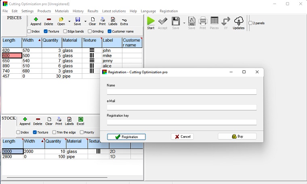Image resolution: width=307 pixels, height=184 pixels.
Task: Toggle the Customer name checkbox
Action: coord(109,31)
